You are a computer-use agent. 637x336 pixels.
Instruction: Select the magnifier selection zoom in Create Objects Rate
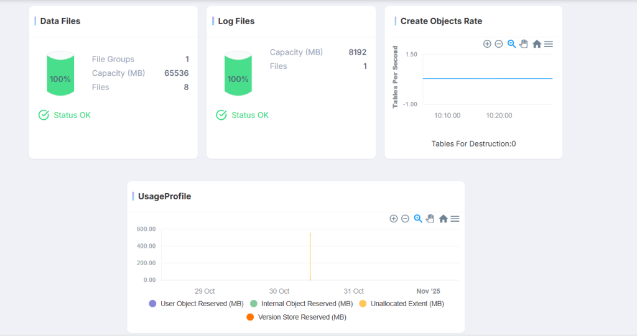point(511,44)
